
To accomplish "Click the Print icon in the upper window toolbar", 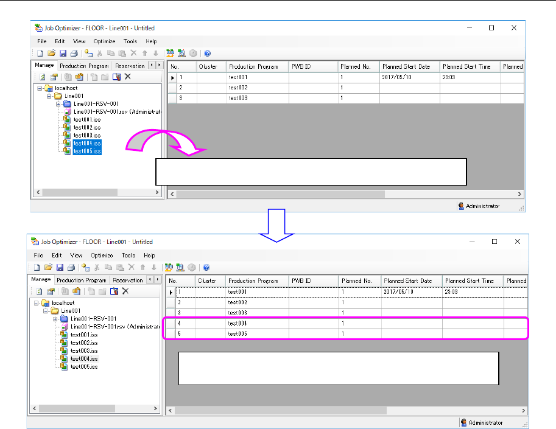I will click(74, 54).
